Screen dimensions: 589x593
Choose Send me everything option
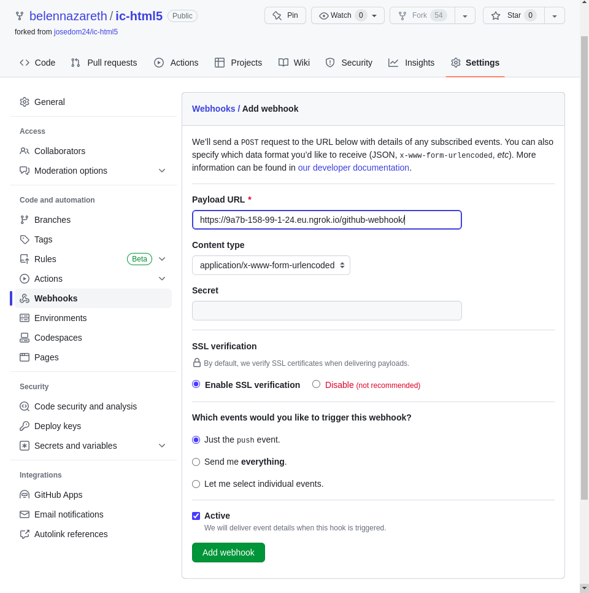196,462
